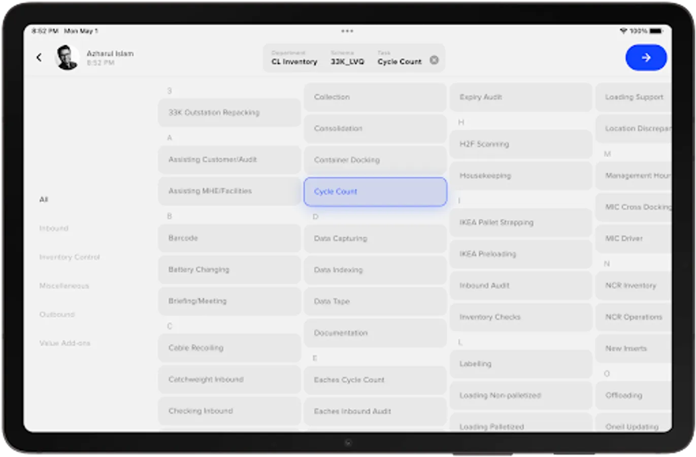This screenshot has width=696, height=457.
Task: Tap the Wi-Fi icon in status bar
Action: pos(623,31)
